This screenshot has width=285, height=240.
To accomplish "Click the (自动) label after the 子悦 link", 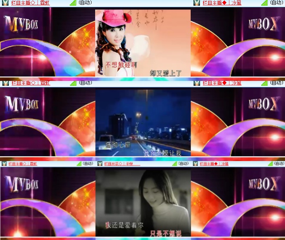I will pos(183,163).
